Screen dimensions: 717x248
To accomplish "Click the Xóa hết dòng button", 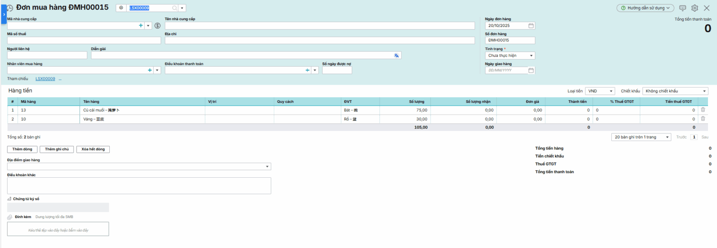I will (x=93, y=149).
